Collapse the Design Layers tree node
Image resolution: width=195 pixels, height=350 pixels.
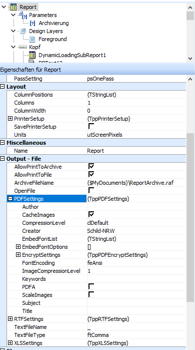(13, 31)
